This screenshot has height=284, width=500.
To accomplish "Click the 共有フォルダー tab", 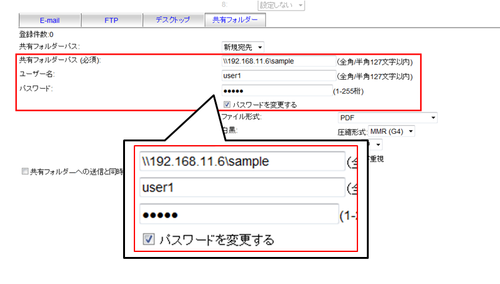I will pyautogui.click(x=234, y=20).
